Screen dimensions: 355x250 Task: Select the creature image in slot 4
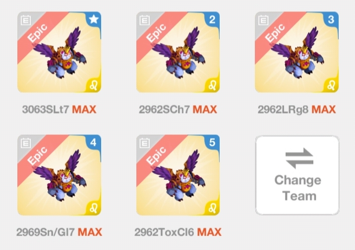[x=60, y=176]
